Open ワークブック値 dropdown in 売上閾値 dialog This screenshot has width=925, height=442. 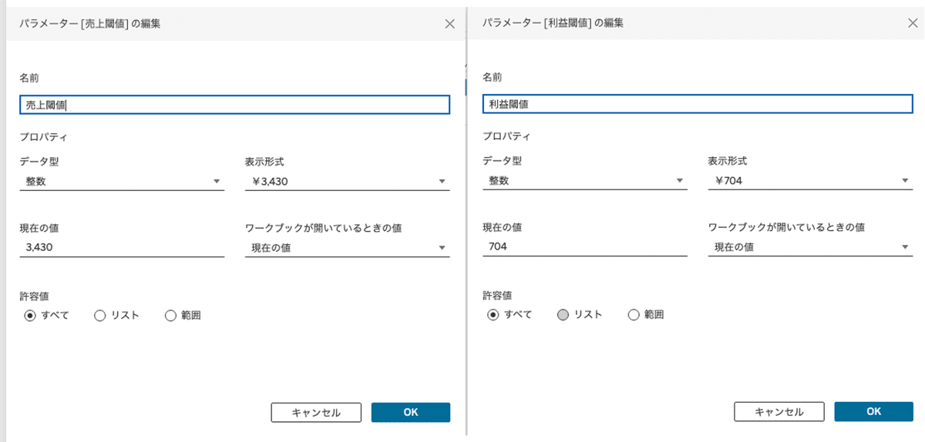347,248
